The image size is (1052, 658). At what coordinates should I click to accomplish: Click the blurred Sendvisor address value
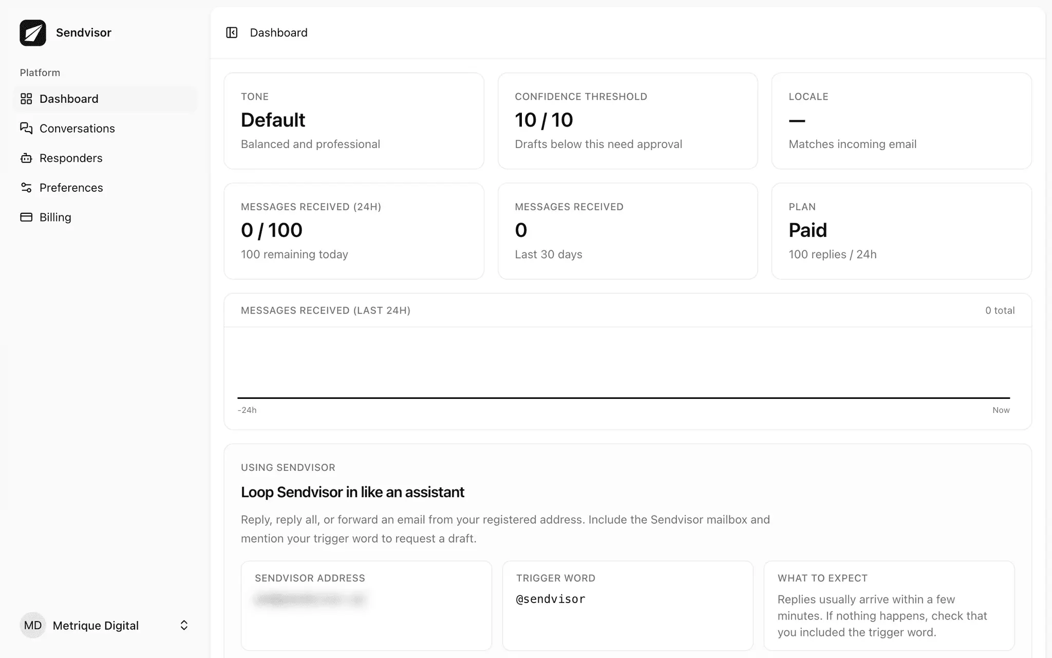click(310, 599)
